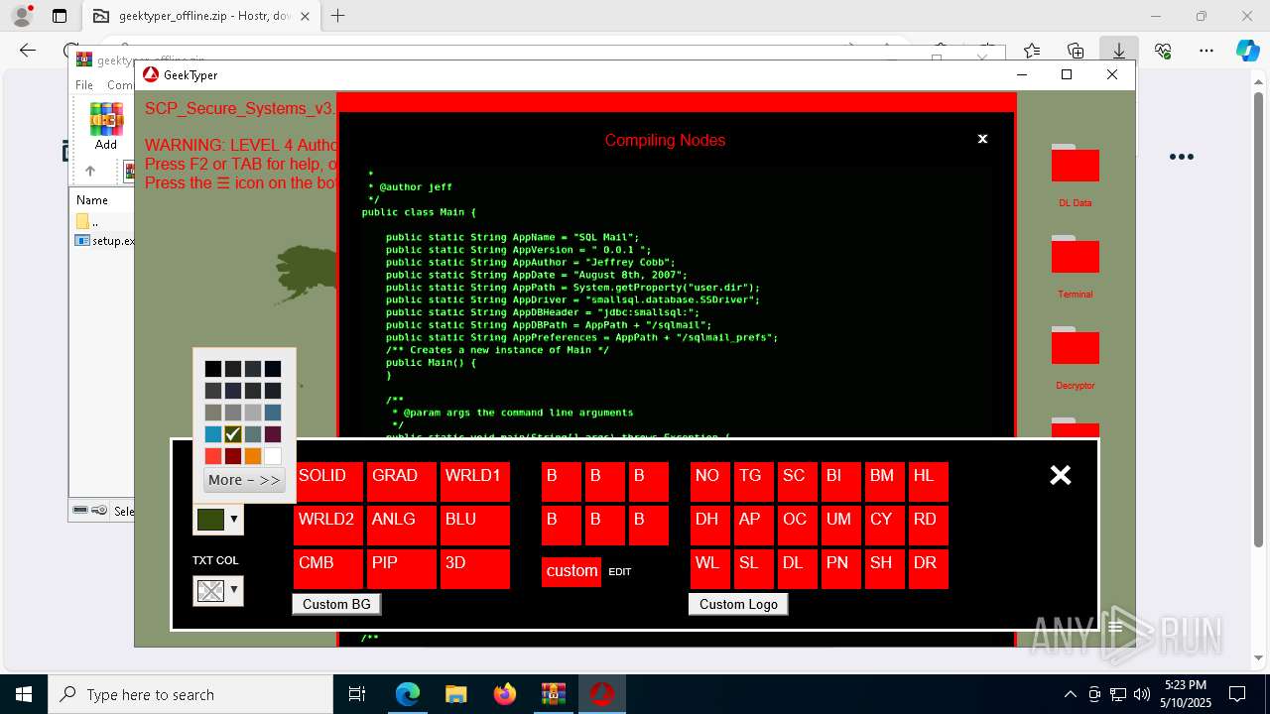
Task: Select the CMB background option
Action: [328, 569]
